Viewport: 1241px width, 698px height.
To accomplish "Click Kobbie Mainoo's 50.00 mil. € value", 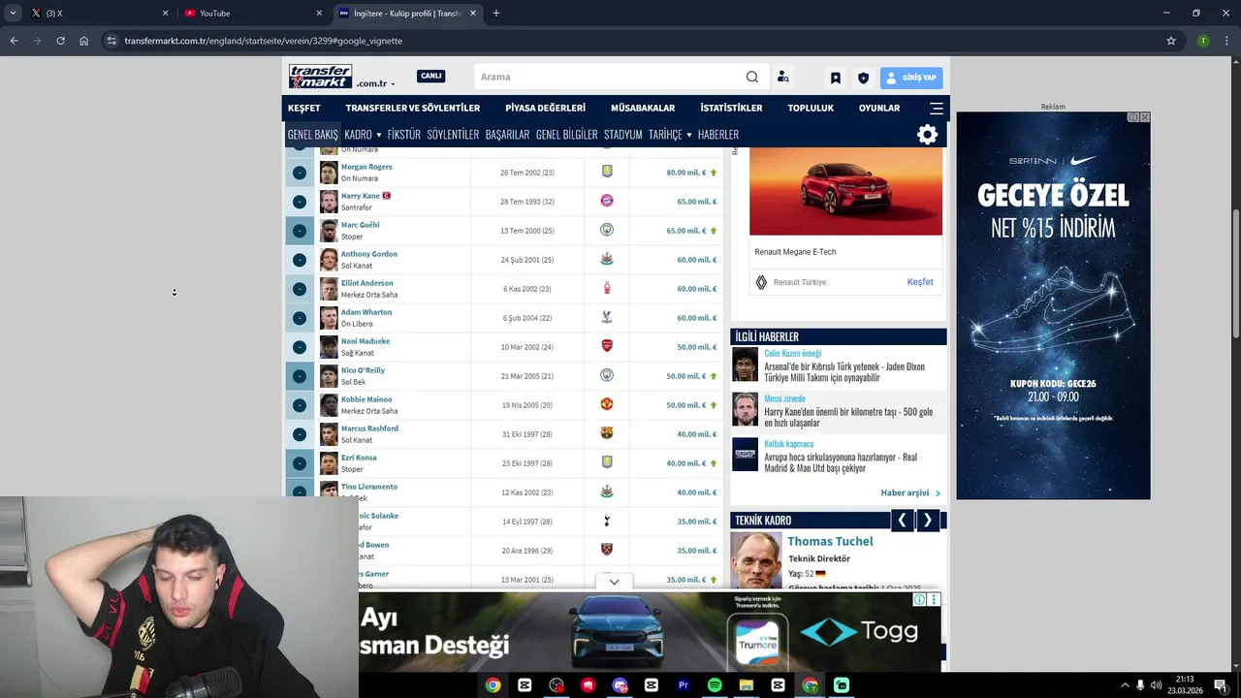I will pyautogui.click(x=685, y=405).
